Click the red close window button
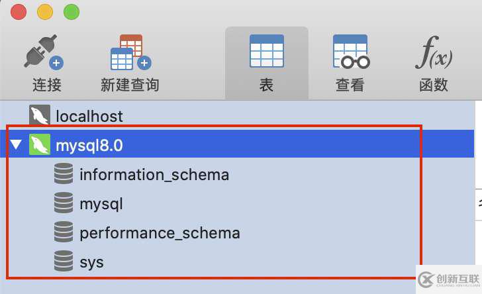 pos(19,11)
